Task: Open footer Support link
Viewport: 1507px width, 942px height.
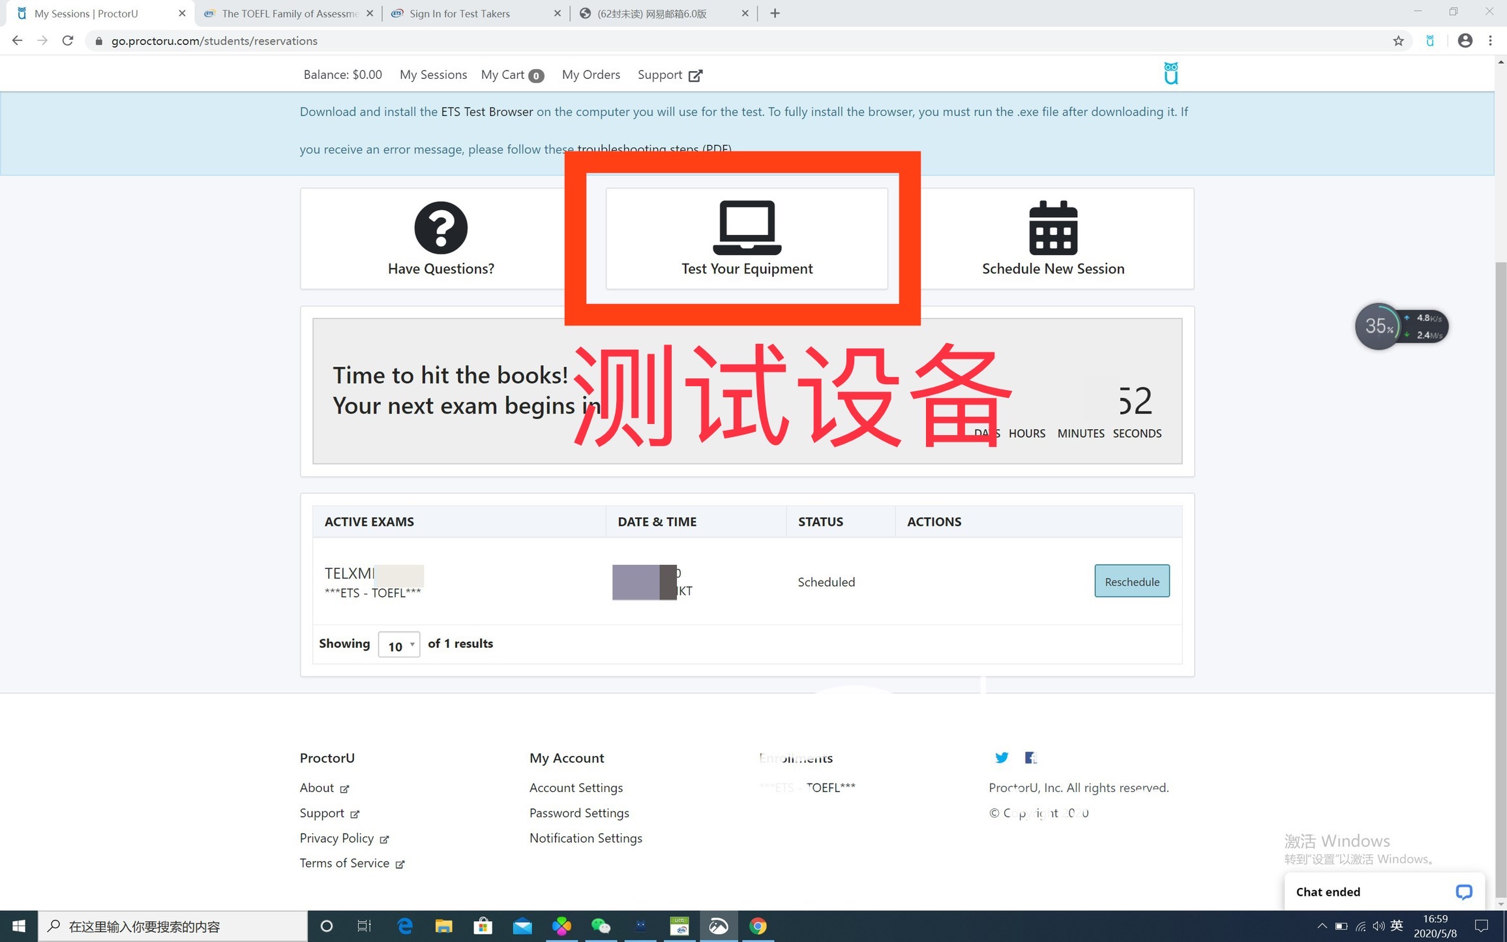Action: point(329,813)
